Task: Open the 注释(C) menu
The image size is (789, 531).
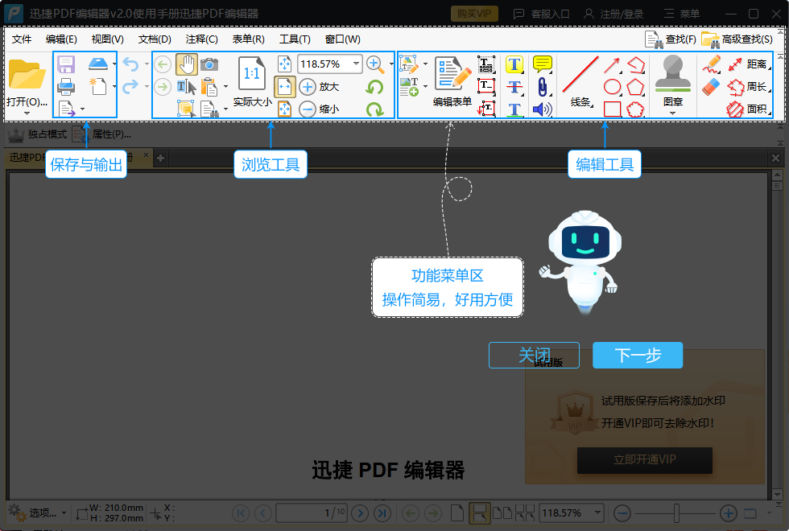Action: point(201,39)
